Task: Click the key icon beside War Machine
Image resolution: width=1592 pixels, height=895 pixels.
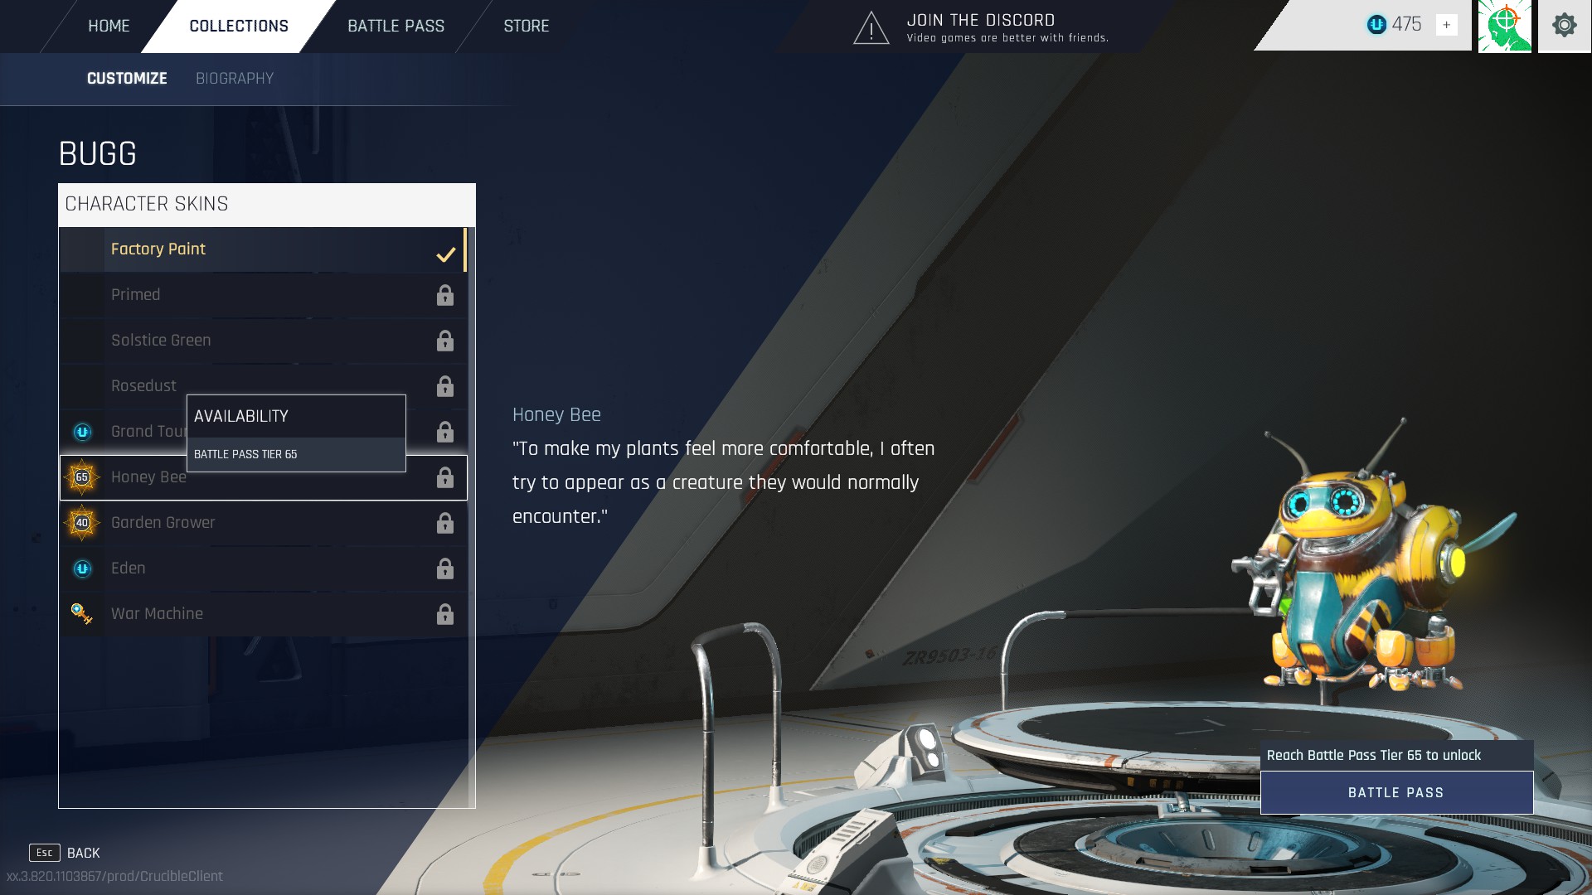Action: 82,614
